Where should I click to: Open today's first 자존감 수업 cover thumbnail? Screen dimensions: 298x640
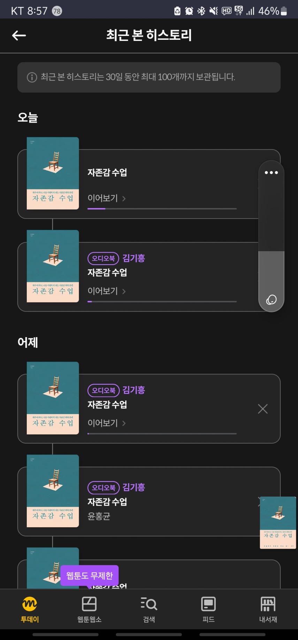click(53, 173)
